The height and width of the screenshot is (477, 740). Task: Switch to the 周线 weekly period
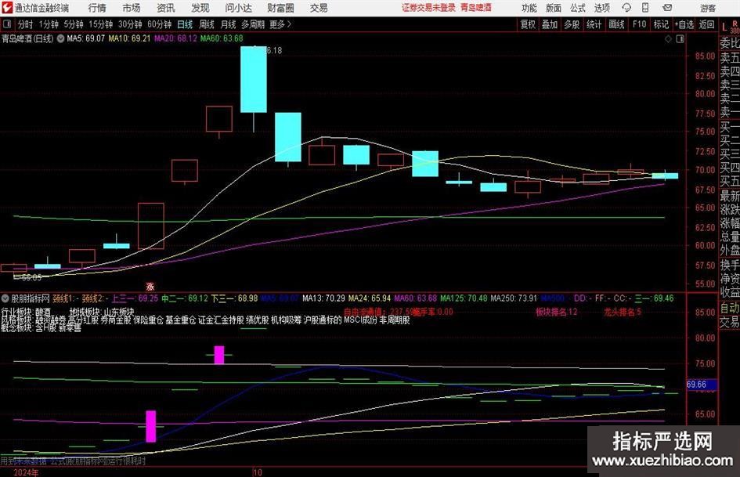point(207,24)
